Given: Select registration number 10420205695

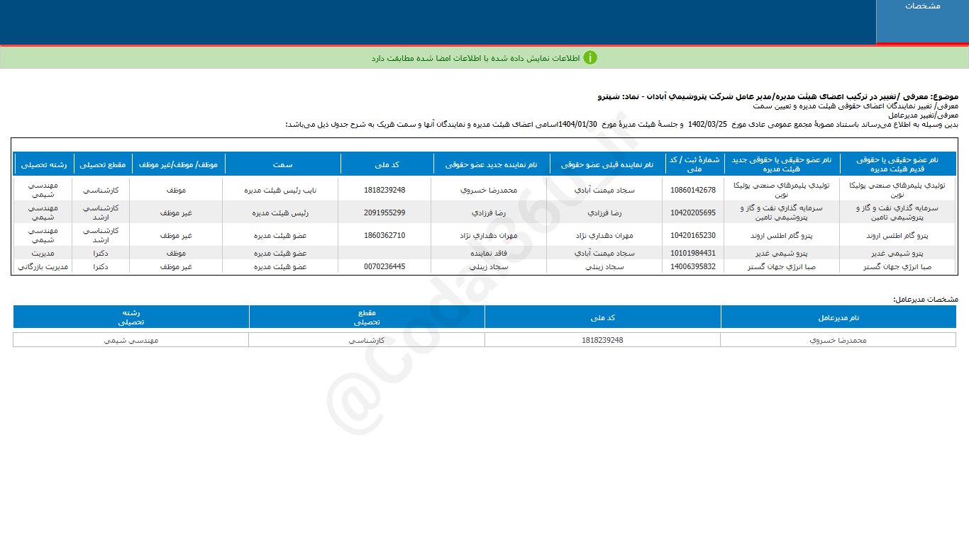Looking at the screenshot, I should tap(693, 212).
